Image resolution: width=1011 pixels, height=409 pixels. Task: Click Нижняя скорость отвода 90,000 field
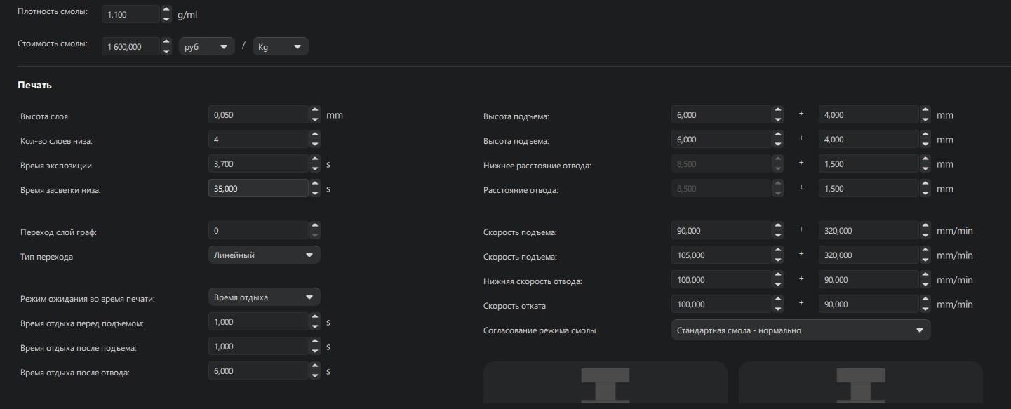pos(868,280)
